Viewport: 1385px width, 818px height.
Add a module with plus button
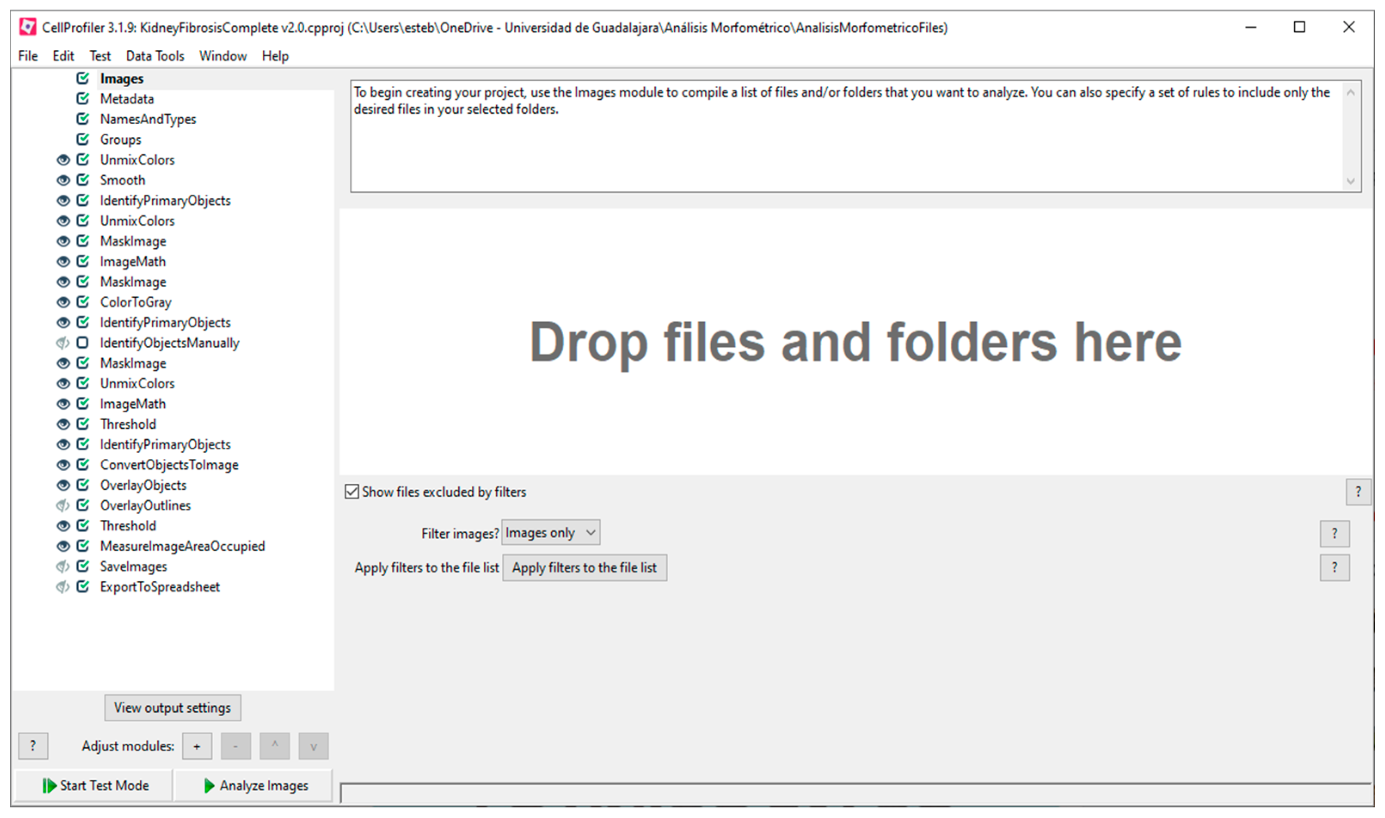[x=197, y=746]
